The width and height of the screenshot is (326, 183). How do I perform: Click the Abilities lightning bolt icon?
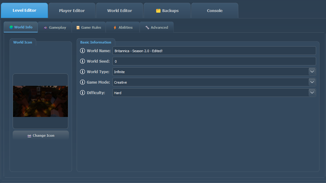click(x=114, y=27)
